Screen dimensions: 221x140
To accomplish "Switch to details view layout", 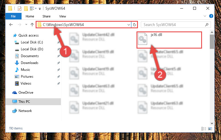I will point(204,129).
